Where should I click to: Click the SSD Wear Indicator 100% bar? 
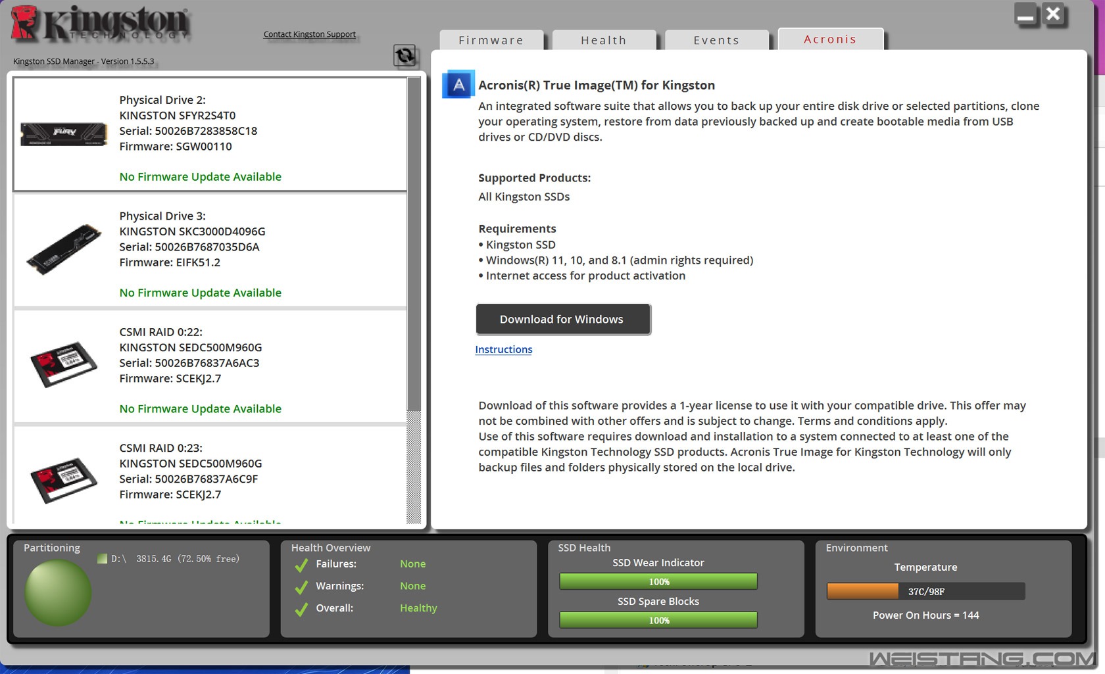[x=658, y=581]
